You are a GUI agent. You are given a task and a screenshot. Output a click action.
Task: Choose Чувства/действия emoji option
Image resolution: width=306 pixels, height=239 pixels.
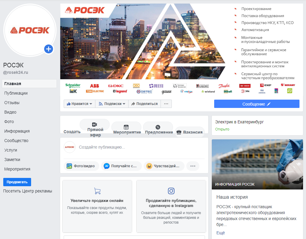pyautogui.click(x=164, y=166)
